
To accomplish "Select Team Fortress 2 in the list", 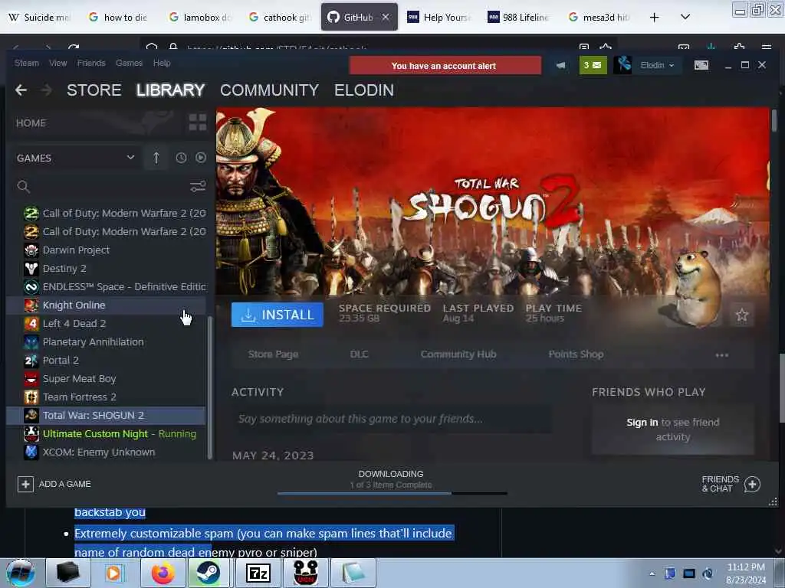I will [106, 397].
